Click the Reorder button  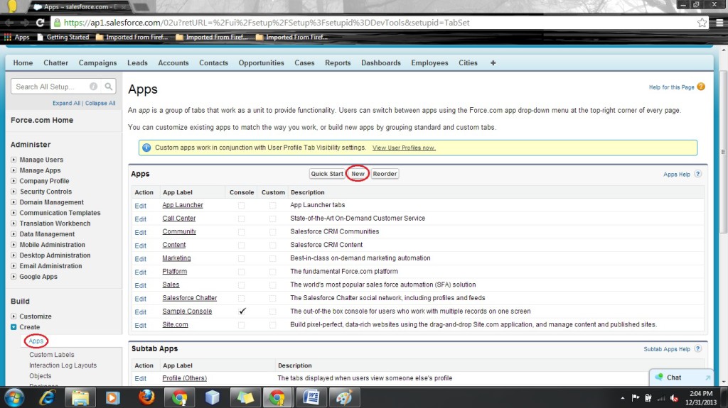[385, 174]
